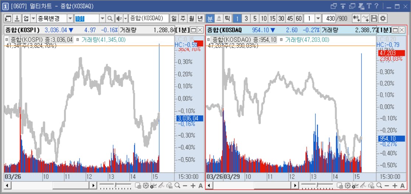Open the custom interval value dropdown
This screenshot has width=411, height=194.
click(318, 18)
